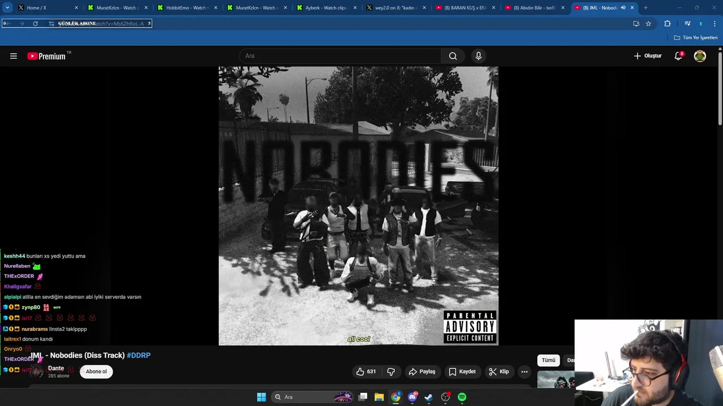Viewport: 723px width, 406px height.
Task: Click chat username keshh44
Action: (x=15, y=256)
